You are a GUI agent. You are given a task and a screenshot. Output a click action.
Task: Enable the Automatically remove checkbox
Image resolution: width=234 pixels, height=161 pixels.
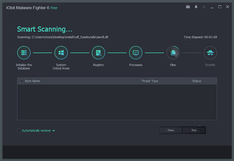(x=19, y=131)
